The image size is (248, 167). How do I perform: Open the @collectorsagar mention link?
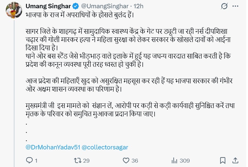[105, 147]
